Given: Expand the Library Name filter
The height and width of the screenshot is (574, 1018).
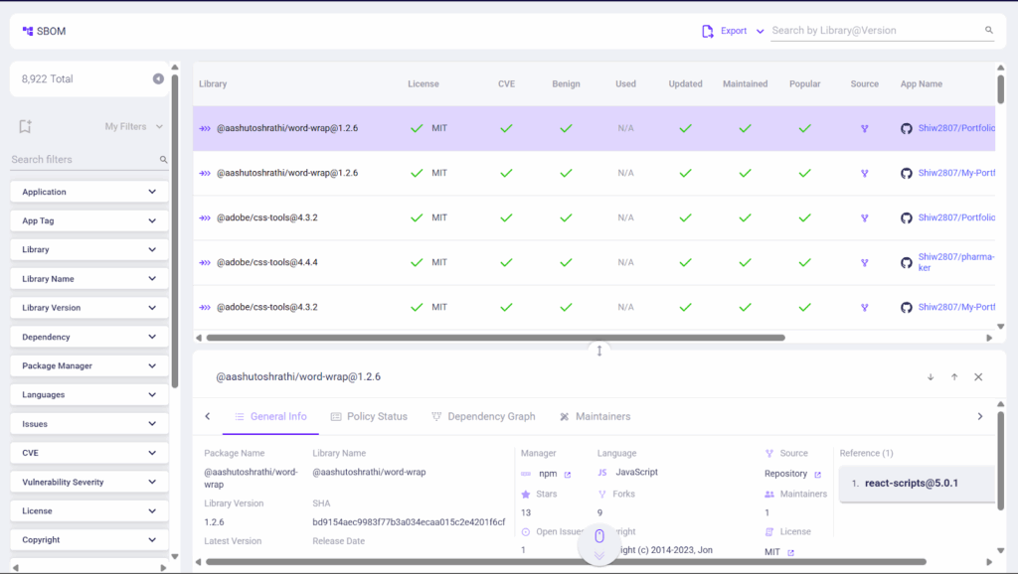Looking at the screenshot, I should pyautogui.click(x=88, y=279).
